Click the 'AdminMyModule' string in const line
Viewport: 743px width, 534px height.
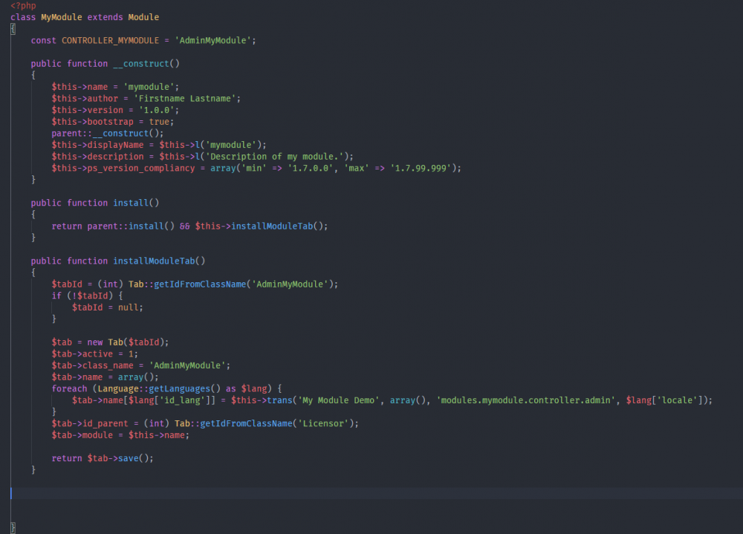(x=212, y=41)
